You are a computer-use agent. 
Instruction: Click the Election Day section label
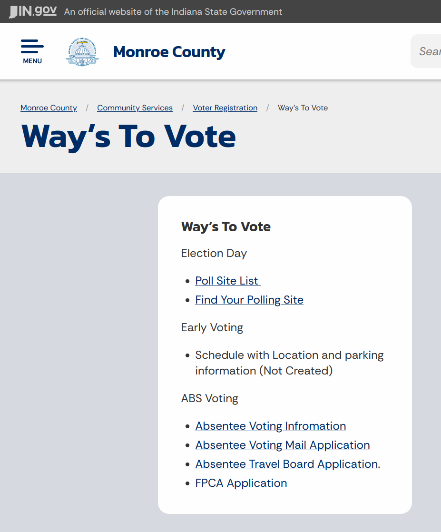[214, 253]
